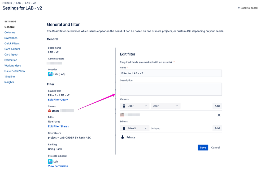Viewport: 265px width, 170px height.
Task: Click the Using Rank ranking value
Action: pyautogui.click(x=55, y=149)
